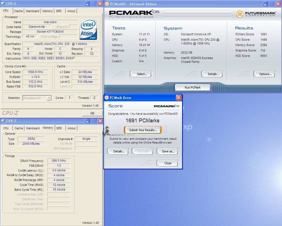The image size is (282, 226).
Task: Click the Futuremark Corporation logo
Action: click(x=255, y=14)
